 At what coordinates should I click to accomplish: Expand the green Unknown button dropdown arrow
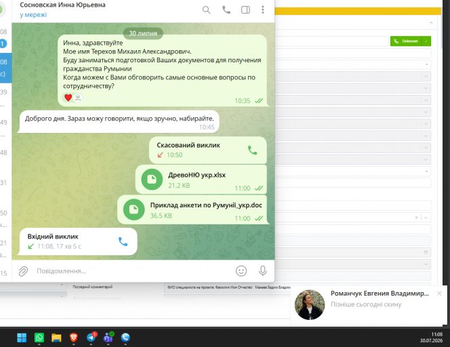[x=426, y=41]
